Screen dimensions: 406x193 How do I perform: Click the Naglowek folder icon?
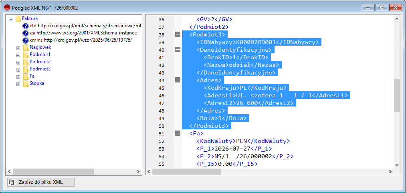point(25,48)
